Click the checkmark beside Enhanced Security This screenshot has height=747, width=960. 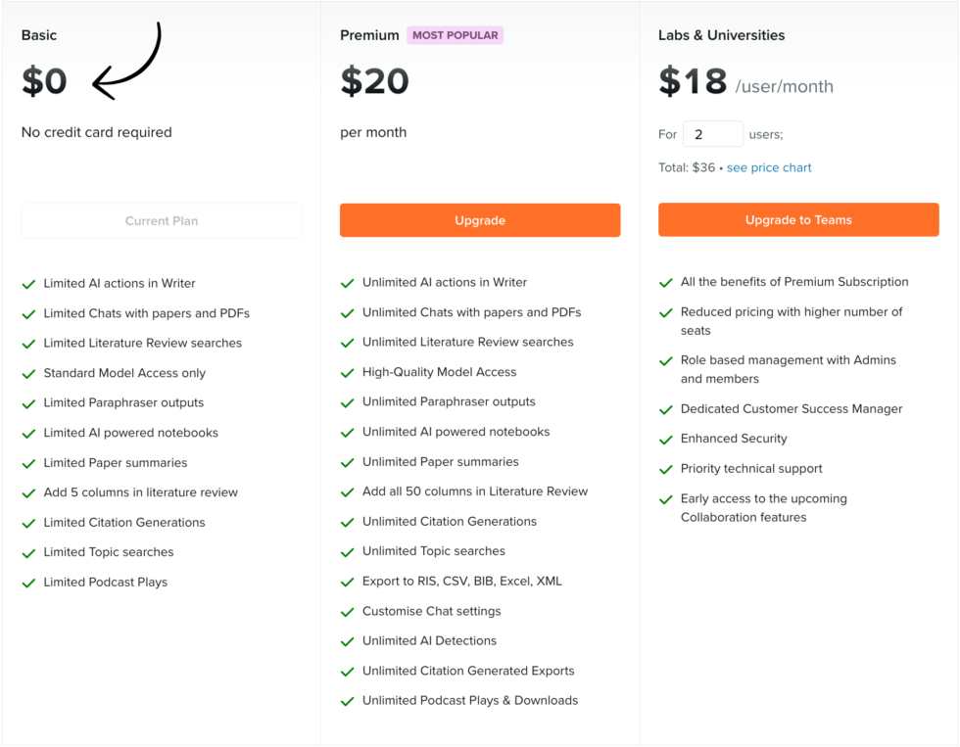(x=666, y=439)
